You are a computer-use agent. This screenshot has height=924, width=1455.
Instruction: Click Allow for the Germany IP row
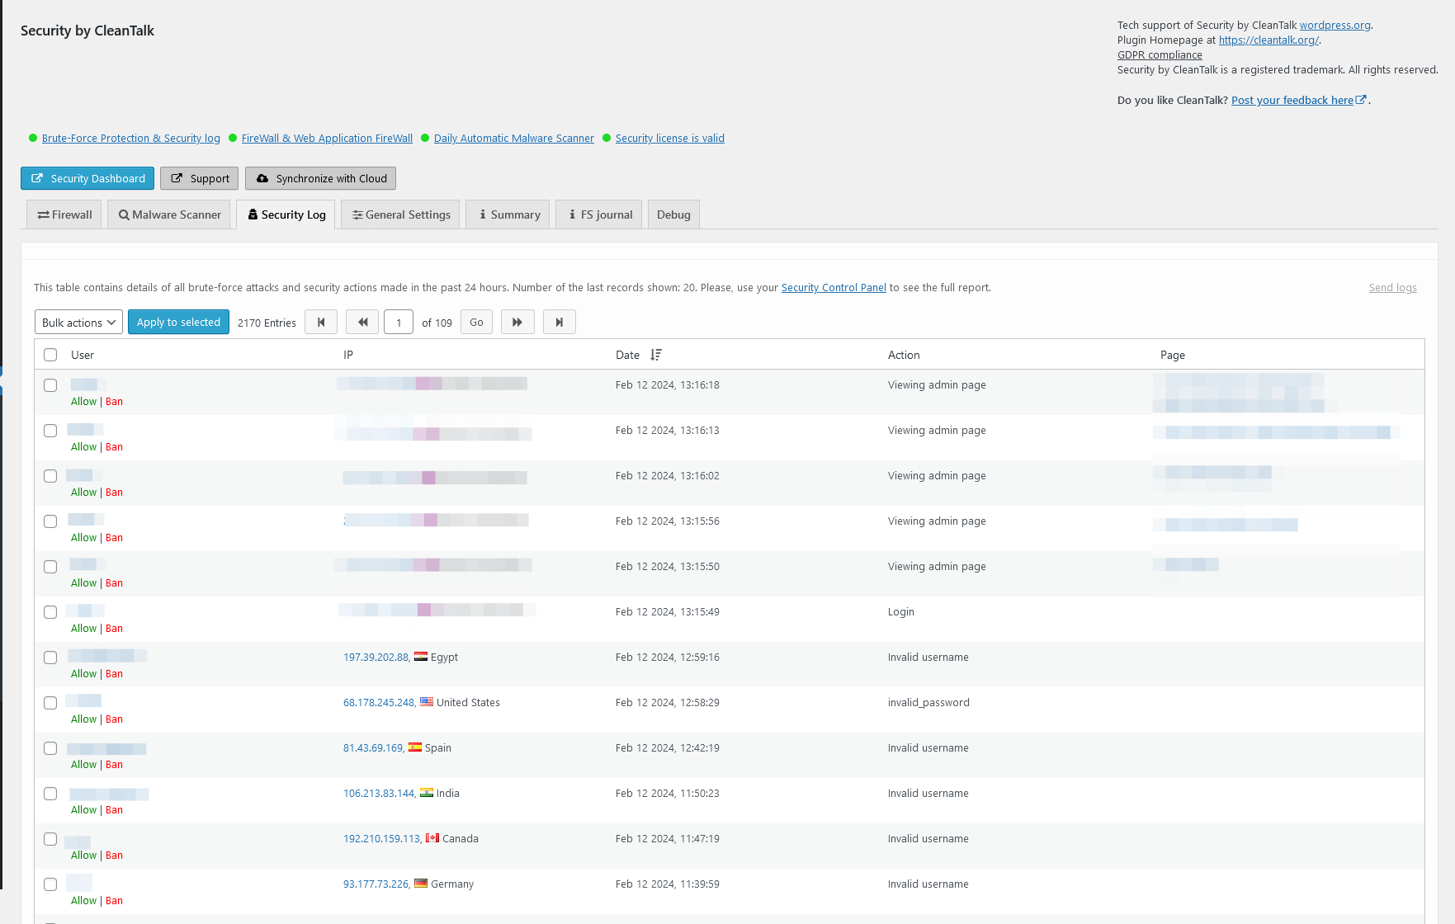coord(83,900)
